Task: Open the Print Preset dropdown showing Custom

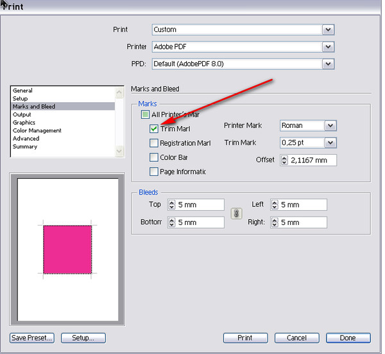Action: 243,30
